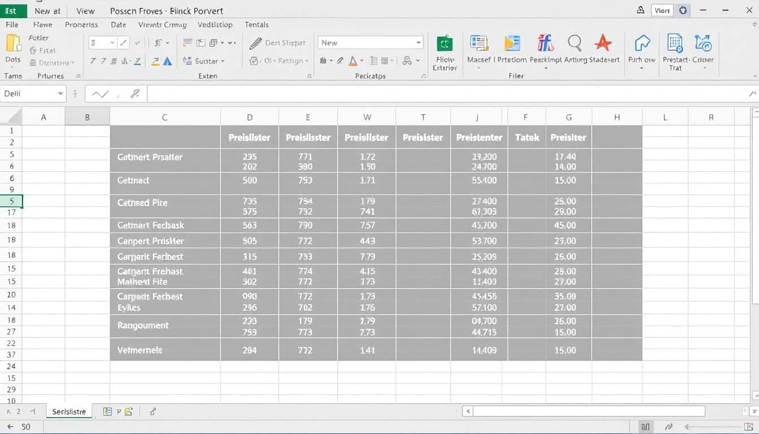
Task: Expand the Macsef dropdown arrow
Action: pyautogui.click(x=478, y=69)
